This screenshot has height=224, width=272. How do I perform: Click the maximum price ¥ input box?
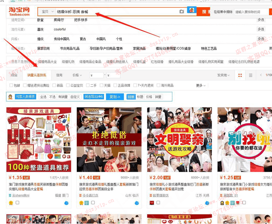(x=113, y=75)
